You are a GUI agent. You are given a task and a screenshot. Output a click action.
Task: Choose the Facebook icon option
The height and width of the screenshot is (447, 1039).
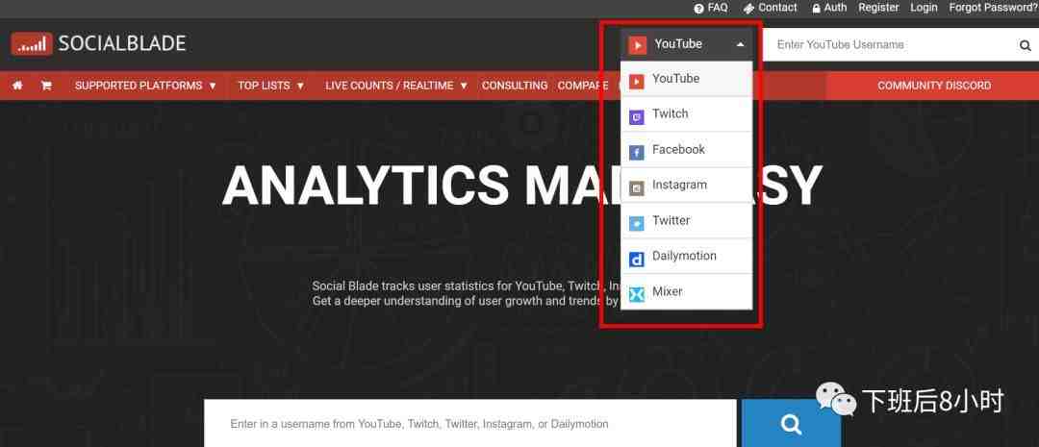[636, 152]
